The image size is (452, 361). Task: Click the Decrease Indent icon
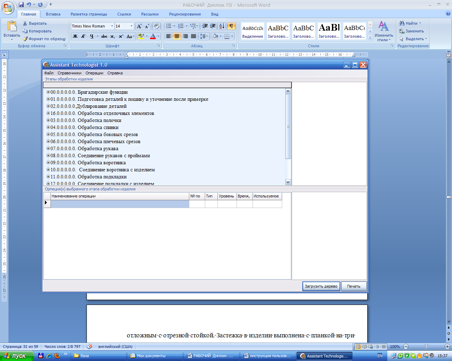[205, 26]
